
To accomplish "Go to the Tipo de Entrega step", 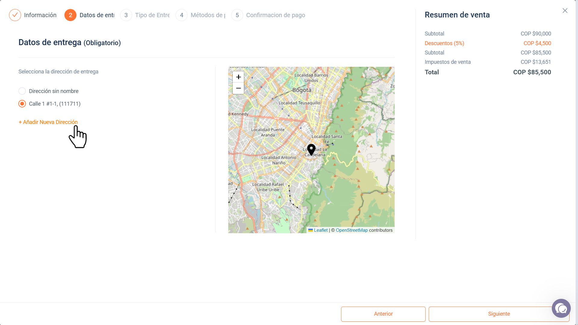I will (x=152, y=15).
